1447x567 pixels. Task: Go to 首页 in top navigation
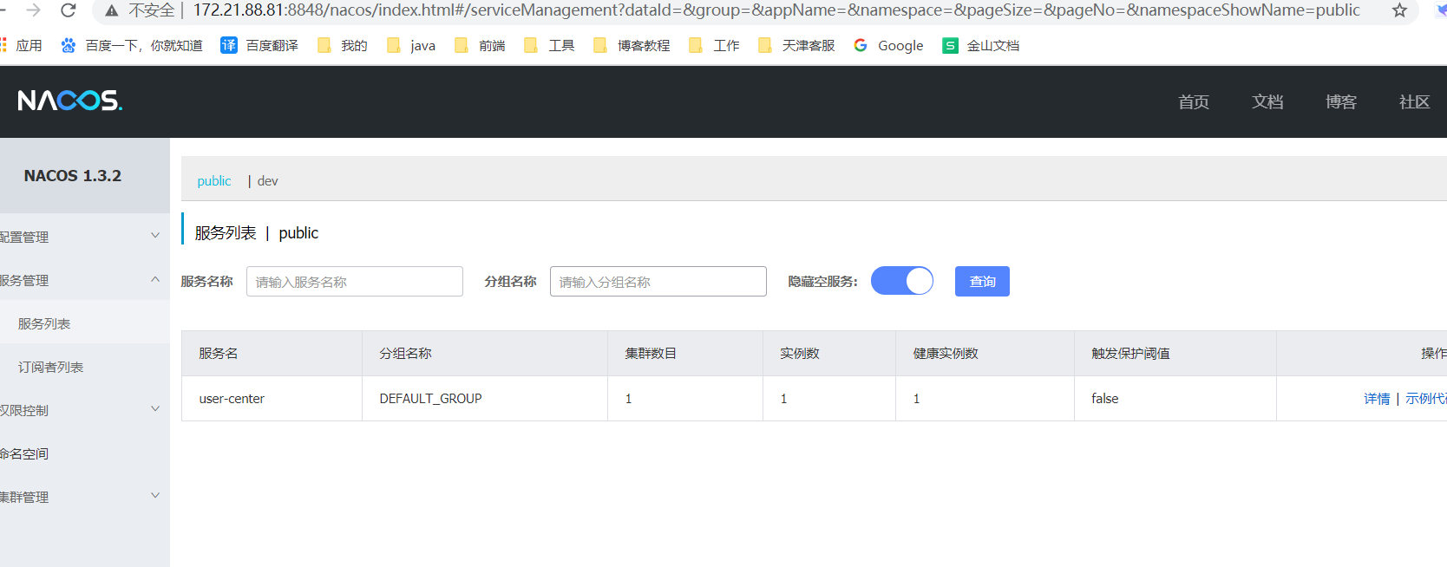click(1194, 101)
